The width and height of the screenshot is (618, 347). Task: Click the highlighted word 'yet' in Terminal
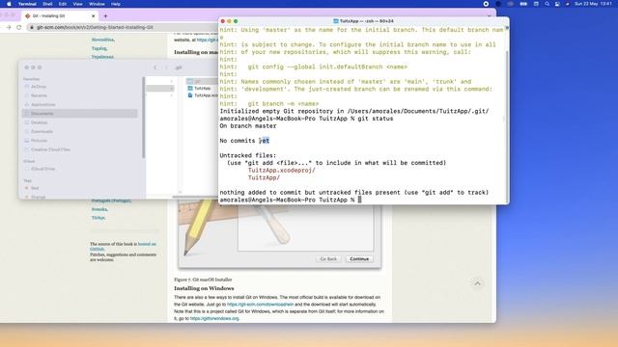coord(264,141)
